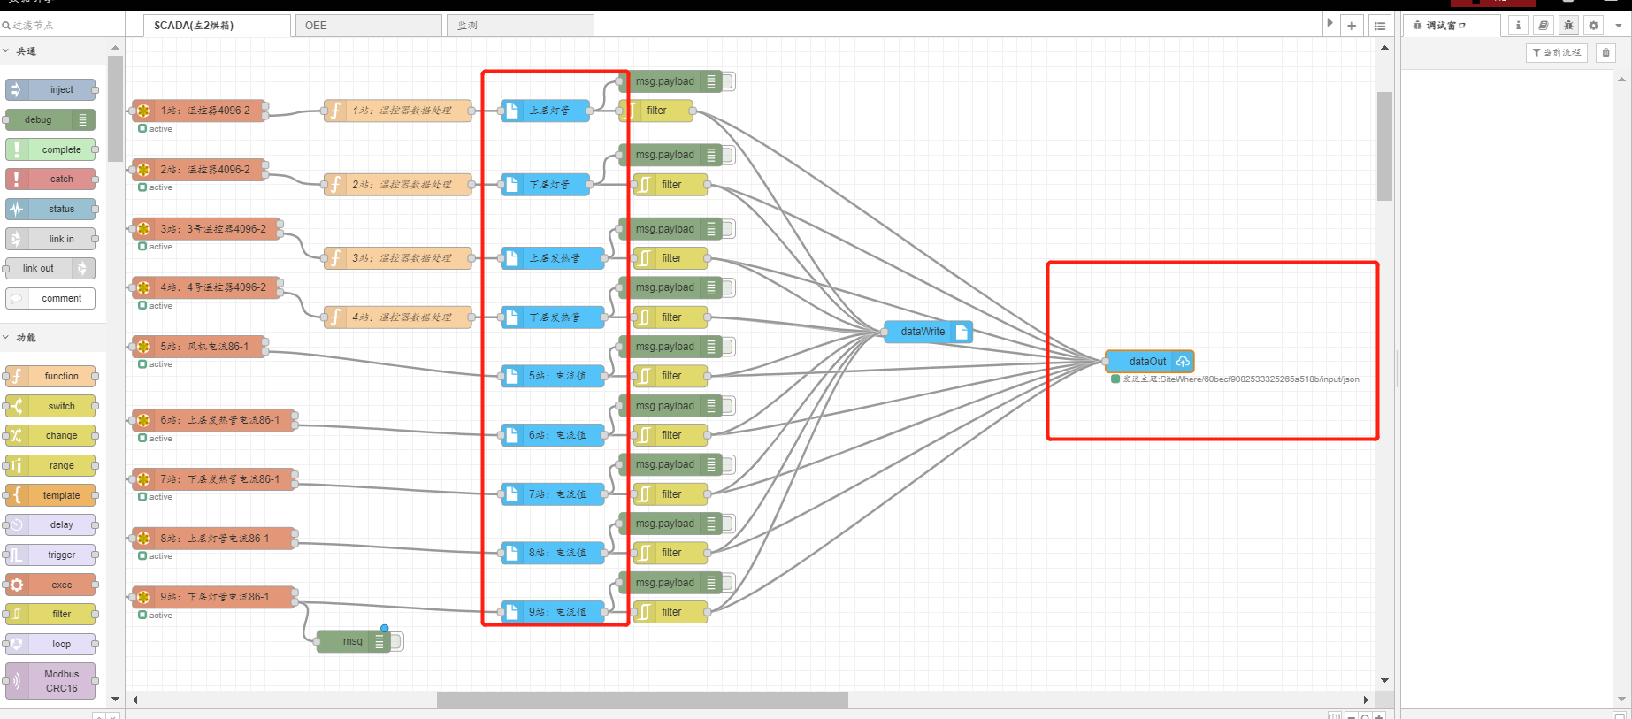Open the information sidebar icon
Image resolution: width=1632 pixels, height=719 pixels.
pyautogui.click(x=1518, y=26)
